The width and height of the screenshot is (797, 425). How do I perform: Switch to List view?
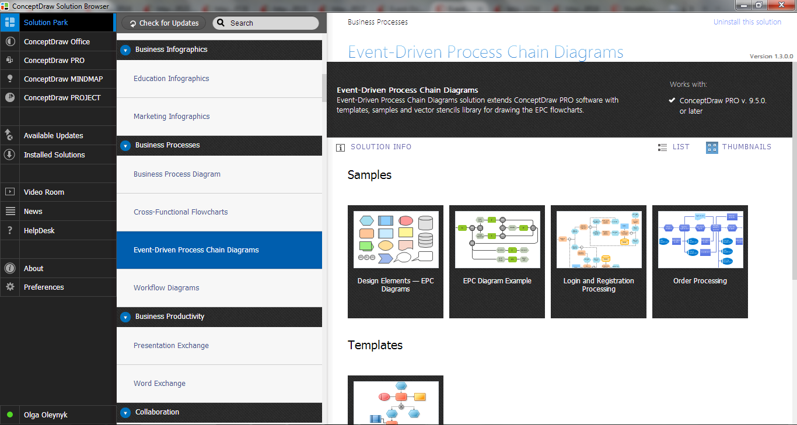coord(673,147)
